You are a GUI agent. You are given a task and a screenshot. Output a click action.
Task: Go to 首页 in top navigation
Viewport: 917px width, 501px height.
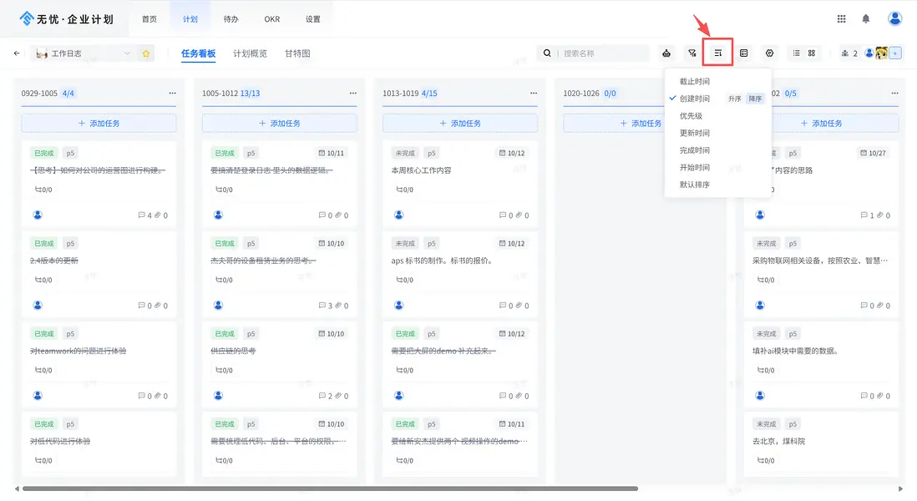click(x=149, y=18)
